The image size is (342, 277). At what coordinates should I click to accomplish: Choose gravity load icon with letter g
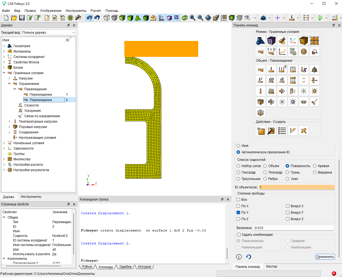[304, 70]
